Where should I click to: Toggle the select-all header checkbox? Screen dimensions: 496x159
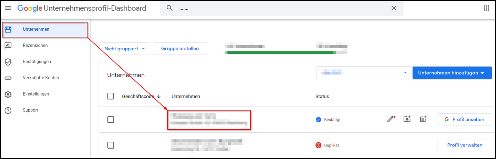pos(111,96)
